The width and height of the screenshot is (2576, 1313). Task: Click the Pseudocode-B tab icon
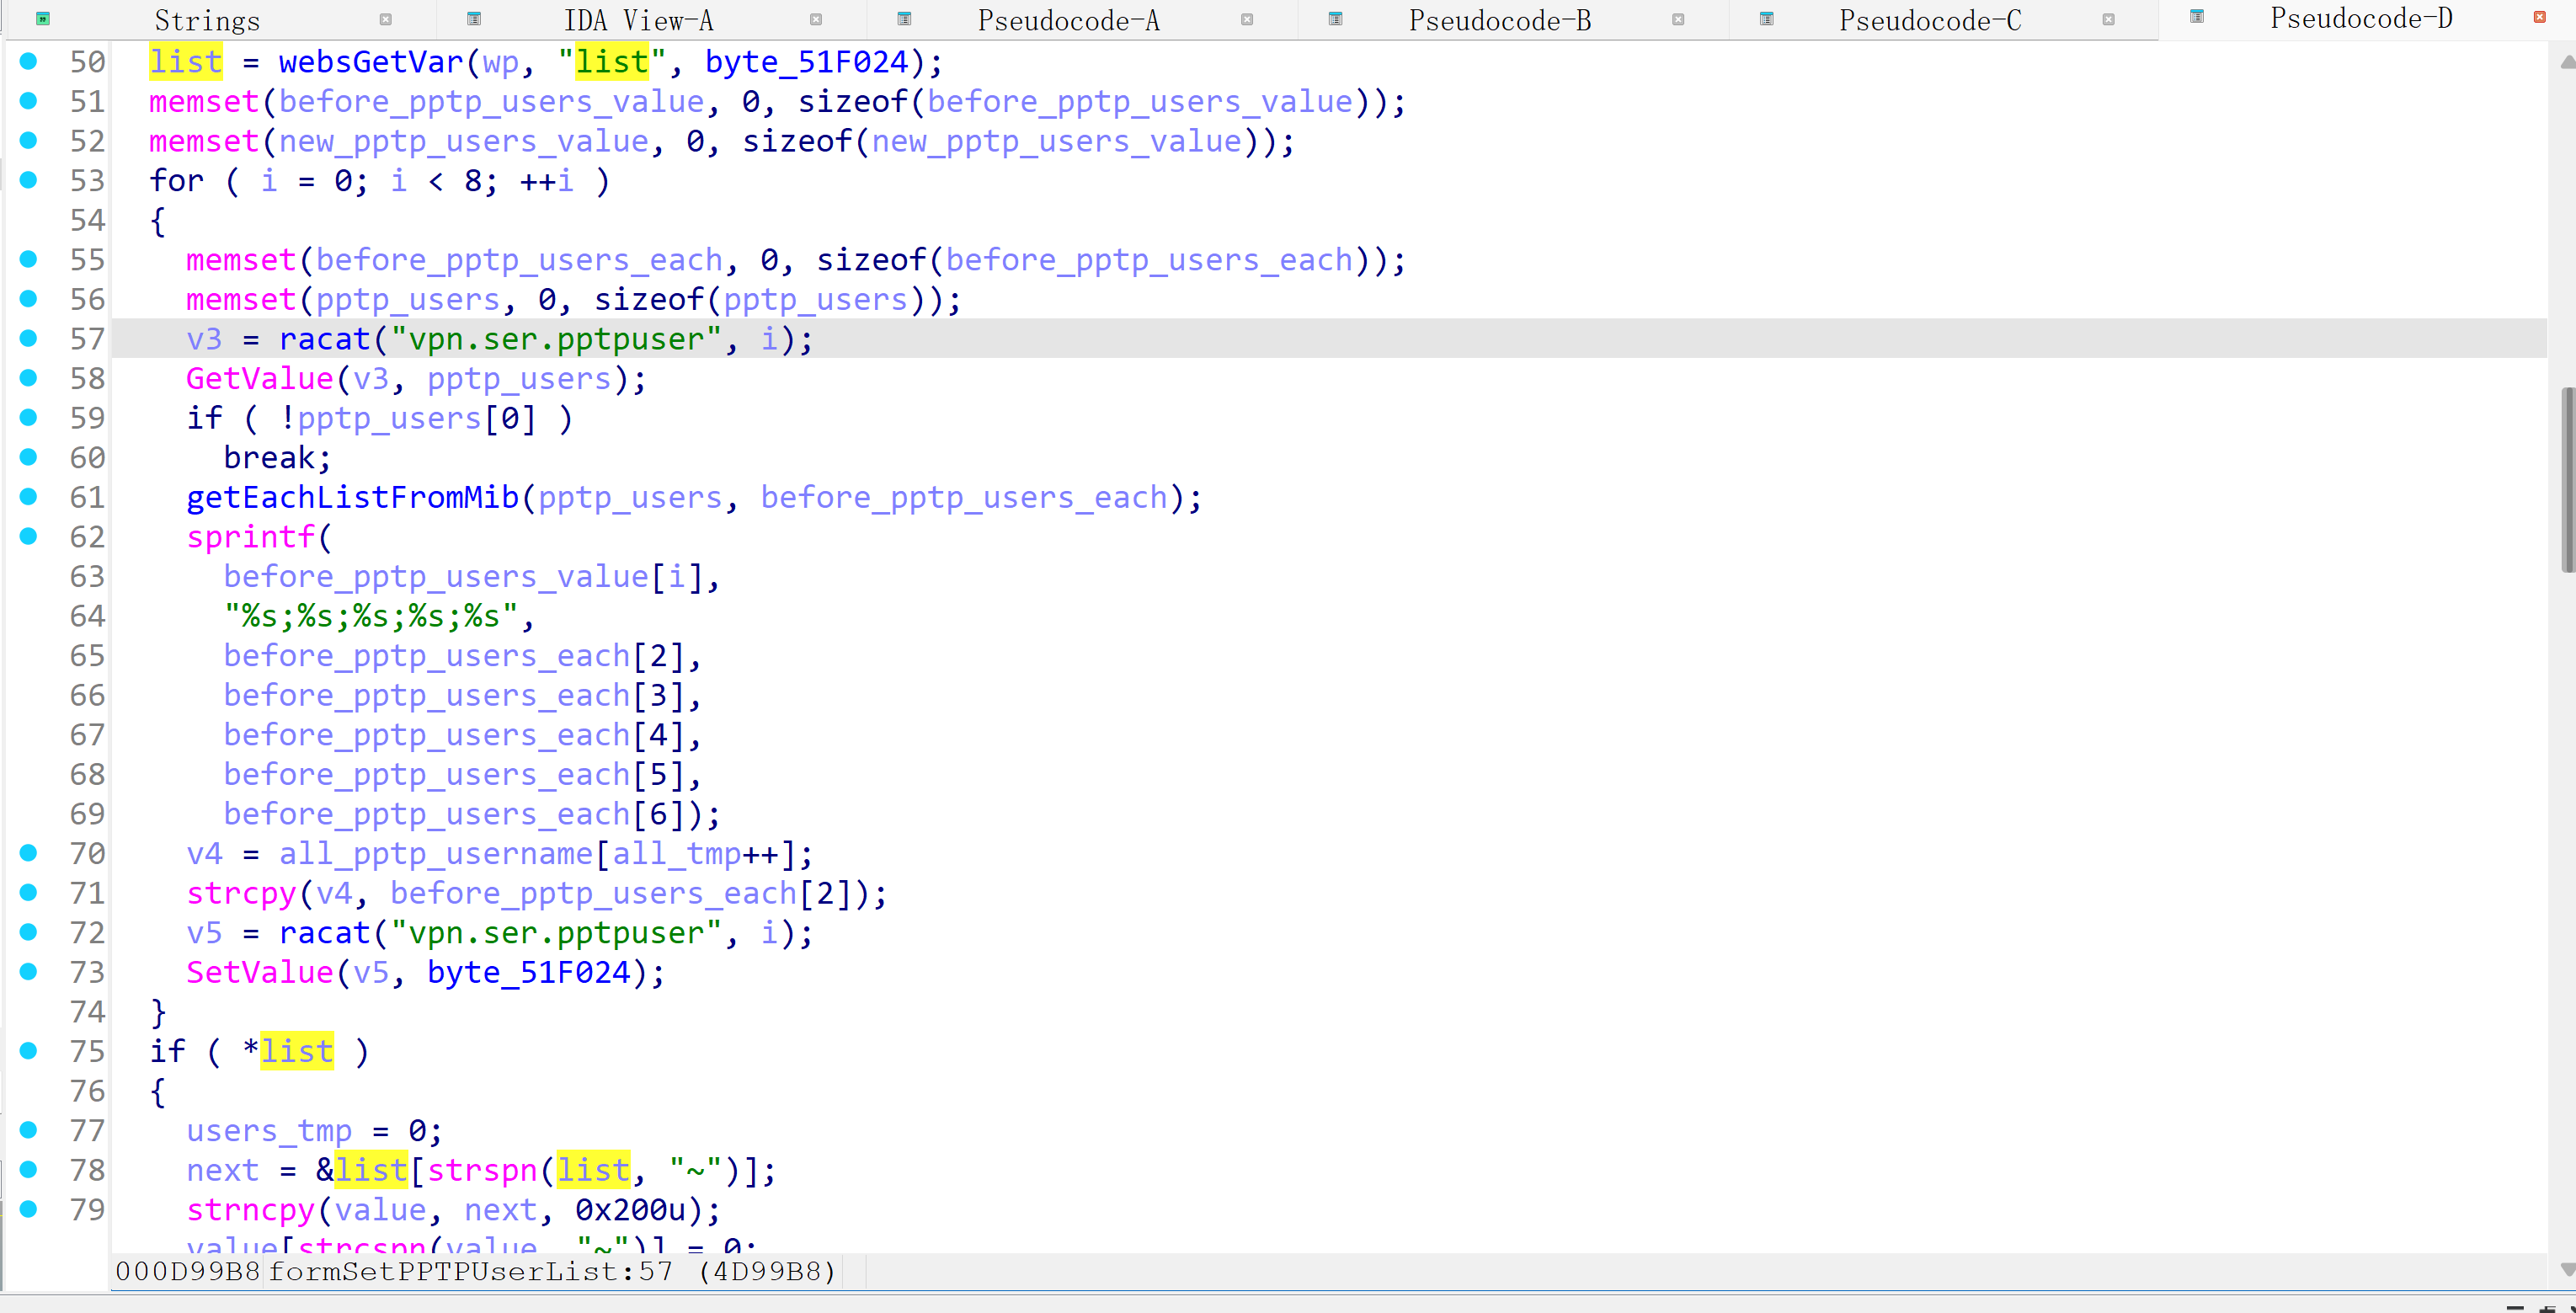click(1335, 19)
